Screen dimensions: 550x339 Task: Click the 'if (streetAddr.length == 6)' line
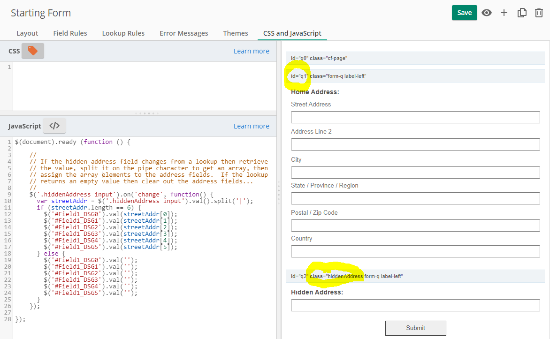click(89, 208)
